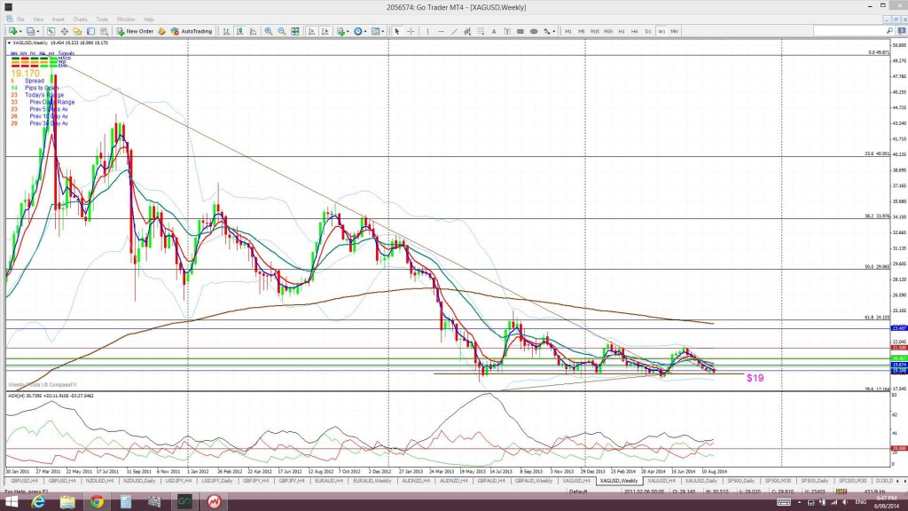Click the pink $19 price label
This screenshot has width=908, height=511.
(x=755, y=377)
